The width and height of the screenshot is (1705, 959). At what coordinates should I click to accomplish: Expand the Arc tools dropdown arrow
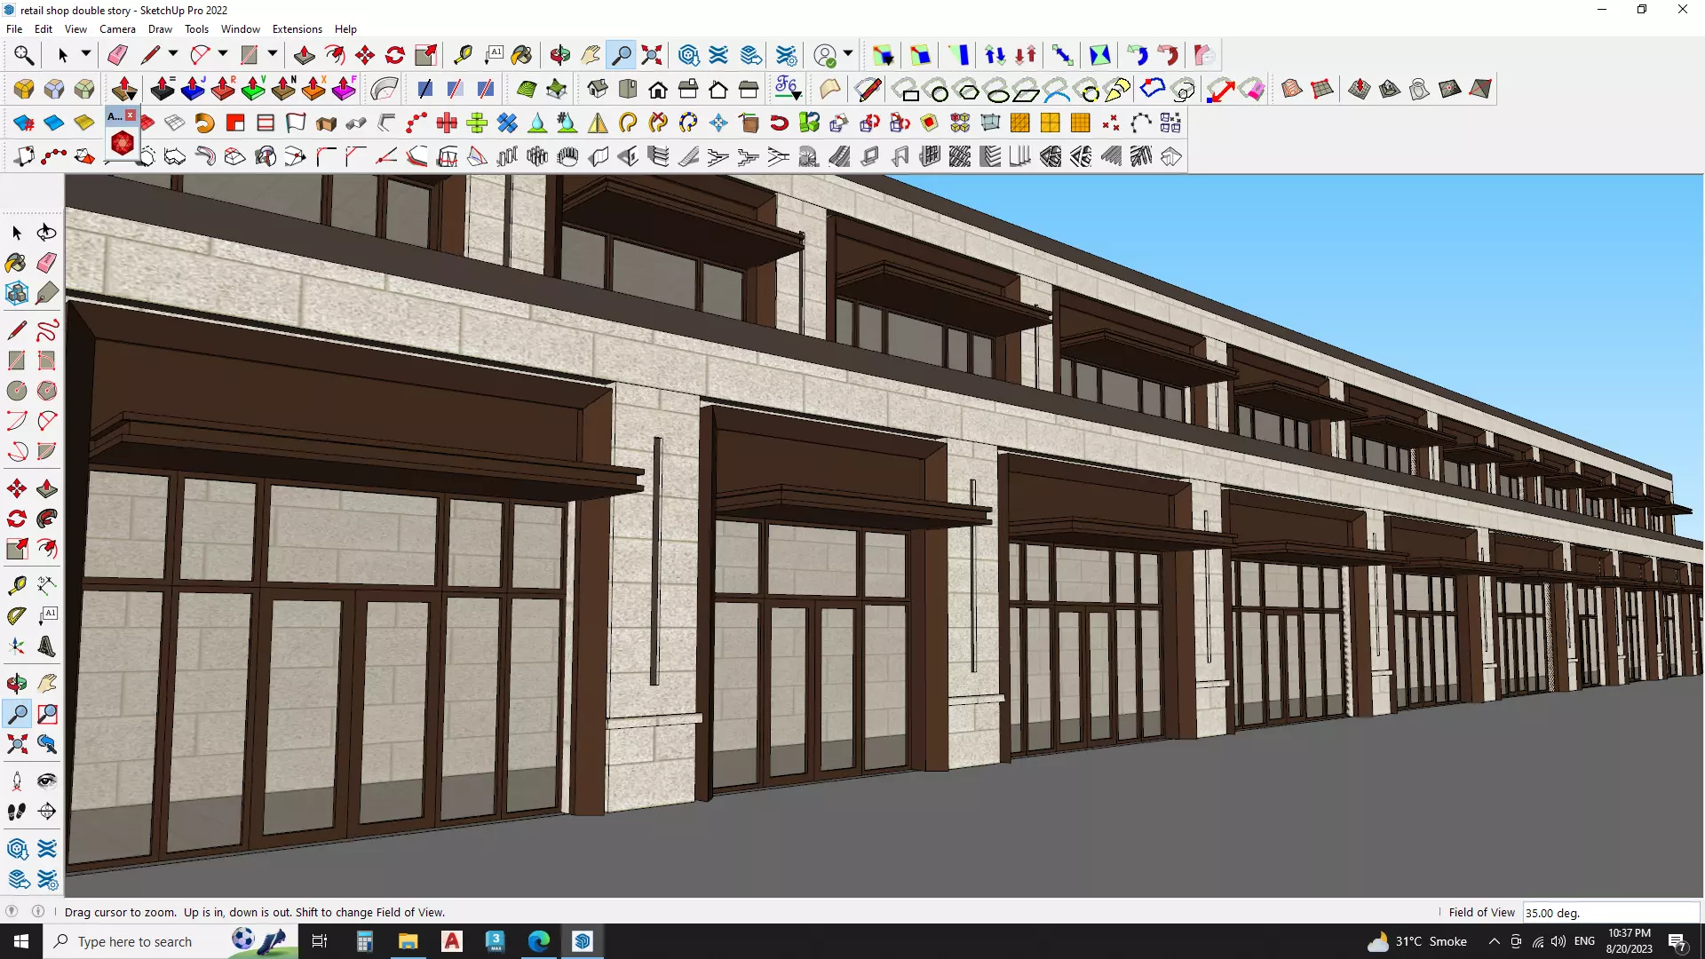pos(223,54)
